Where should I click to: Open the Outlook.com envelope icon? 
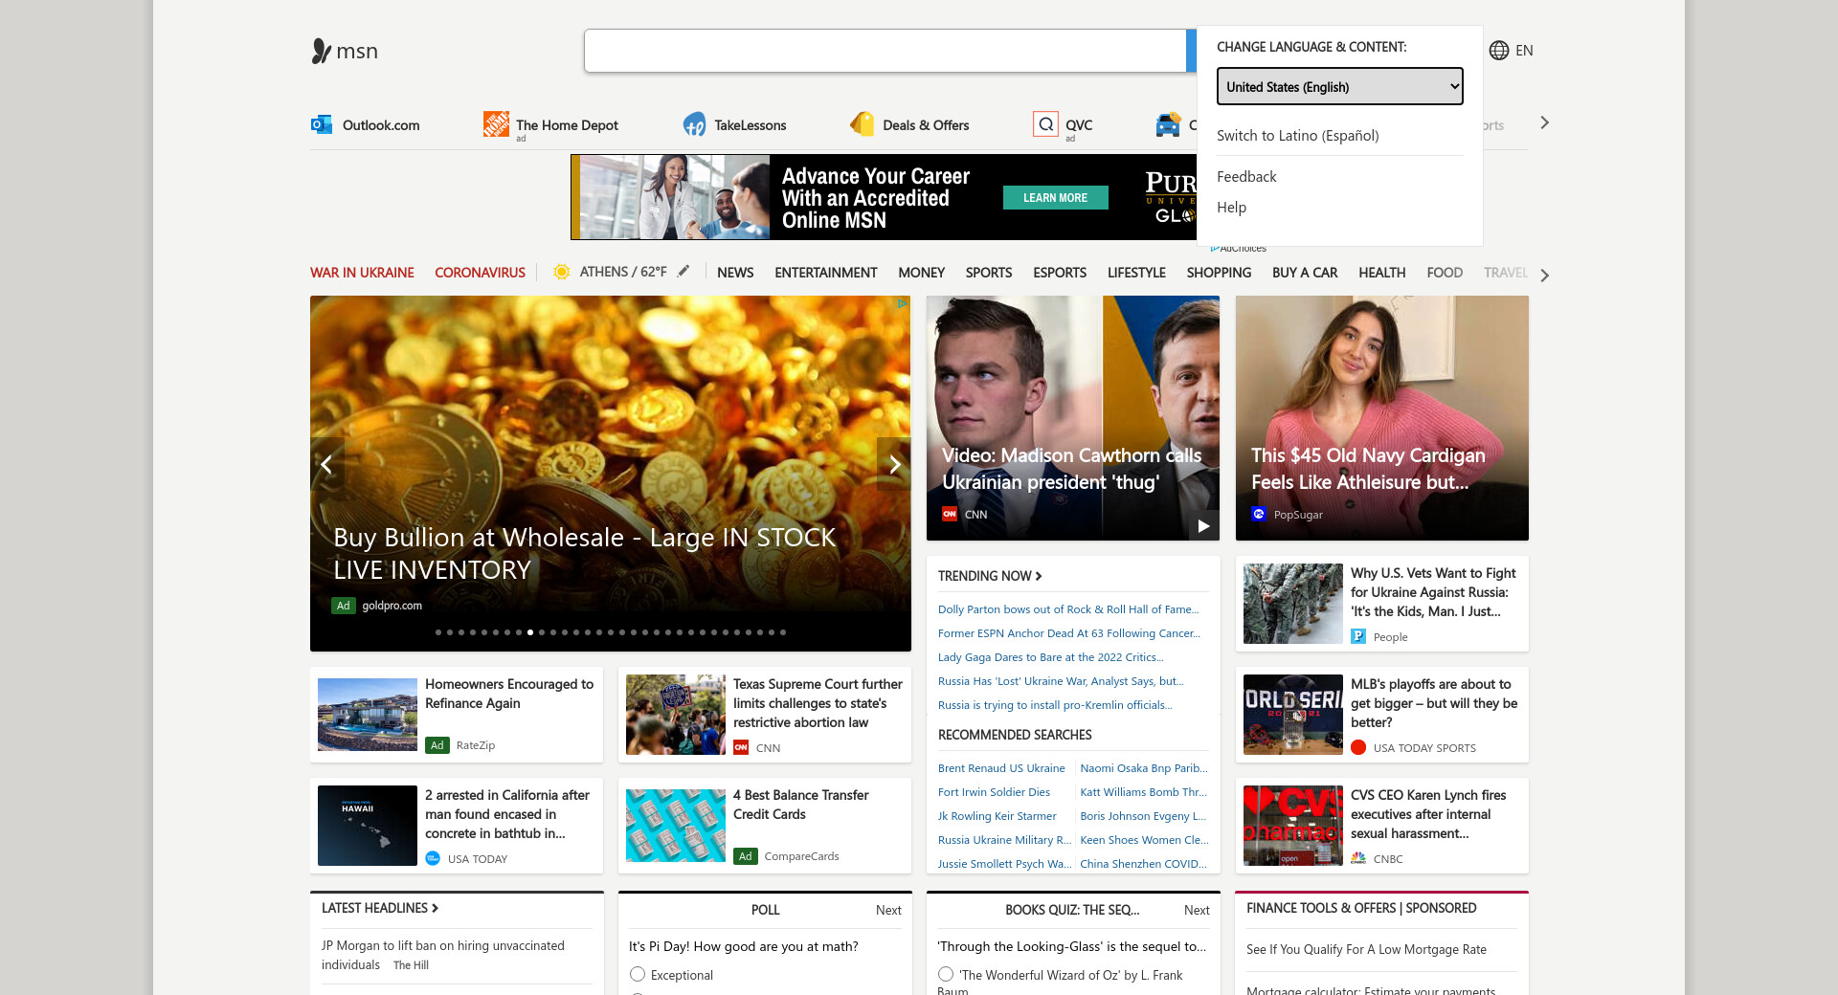[x=321, y=124]
